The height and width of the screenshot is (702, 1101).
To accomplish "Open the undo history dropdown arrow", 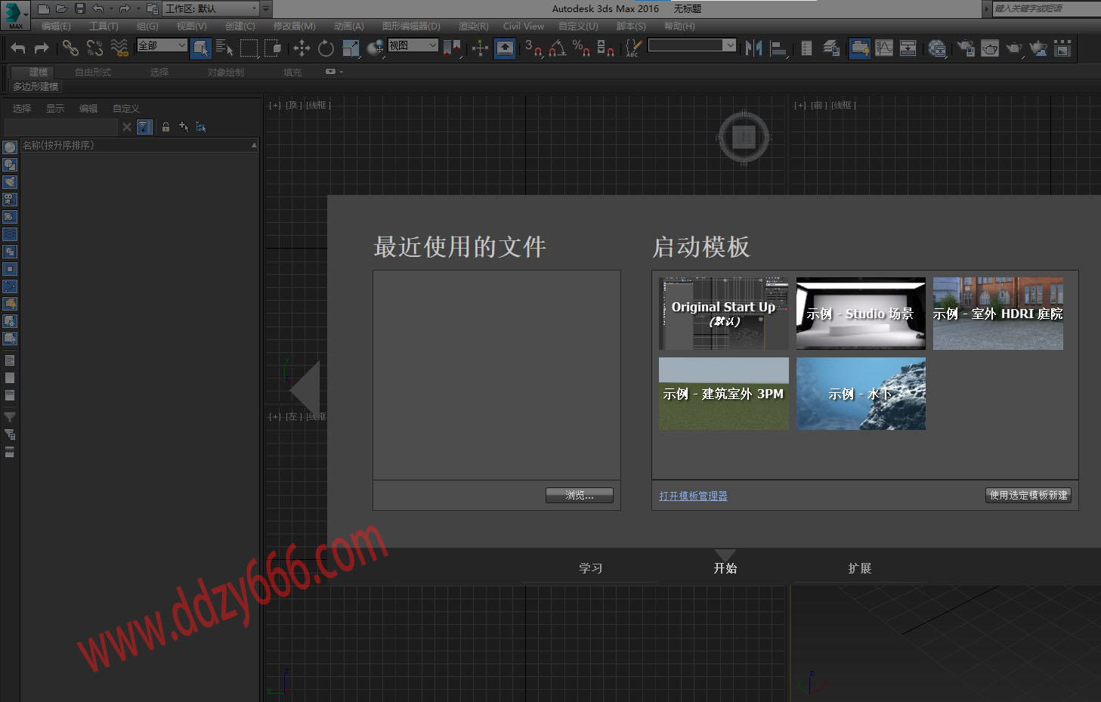I will (x=111, y=9).
